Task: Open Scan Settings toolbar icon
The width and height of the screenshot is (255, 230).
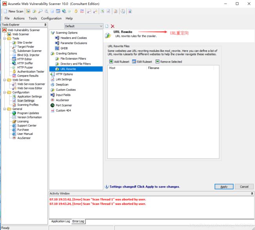Action: [108, 11]
